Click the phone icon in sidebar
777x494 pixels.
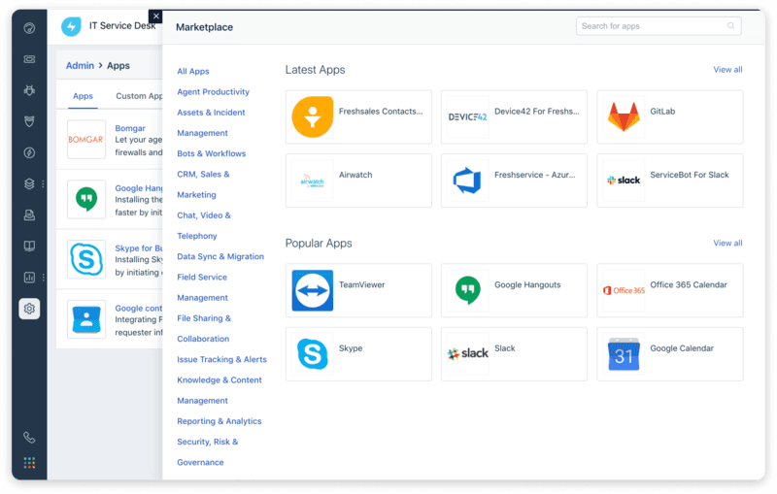(29, 437)
